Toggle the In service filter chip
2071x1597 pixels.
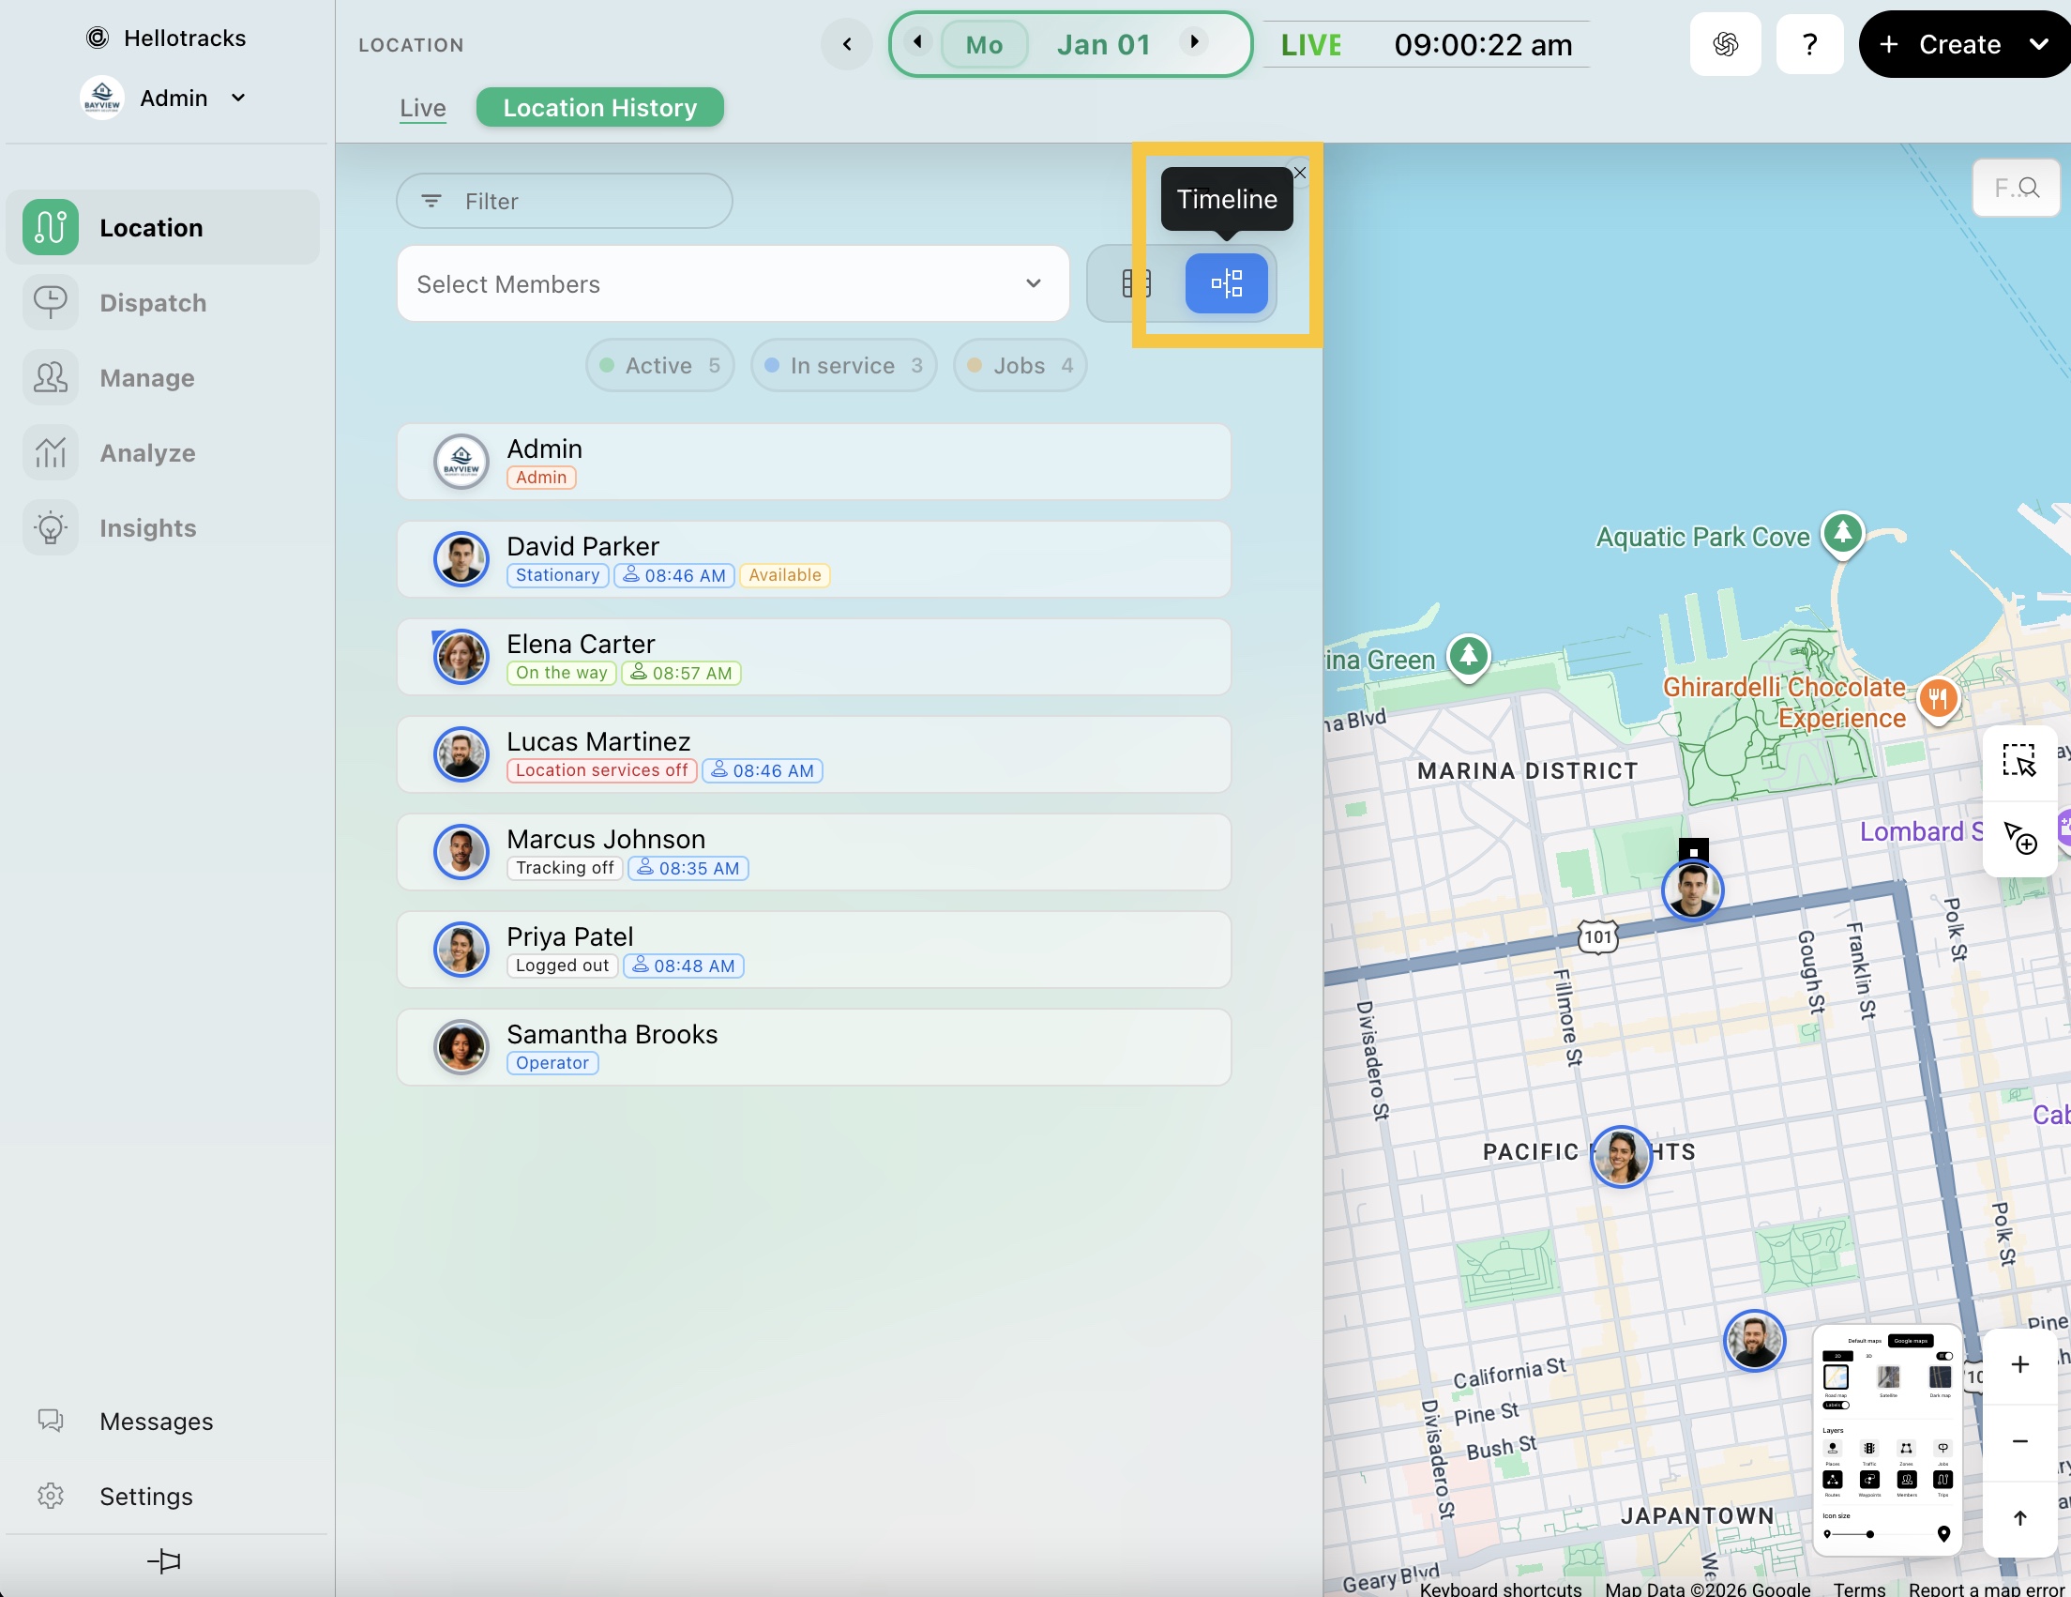[x=843, y=366]
